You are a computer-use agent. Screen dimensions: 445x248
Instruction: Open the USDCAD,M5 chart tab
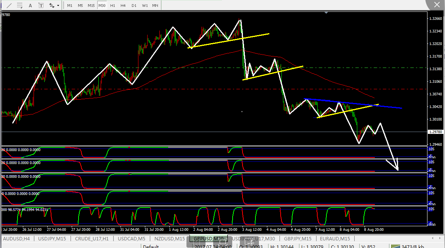click(132, 238)
